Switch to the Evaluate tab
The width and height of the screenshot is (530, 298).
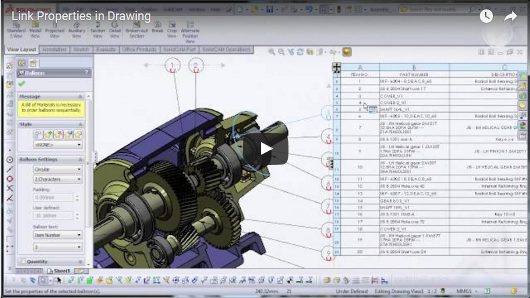click(105, 50)
